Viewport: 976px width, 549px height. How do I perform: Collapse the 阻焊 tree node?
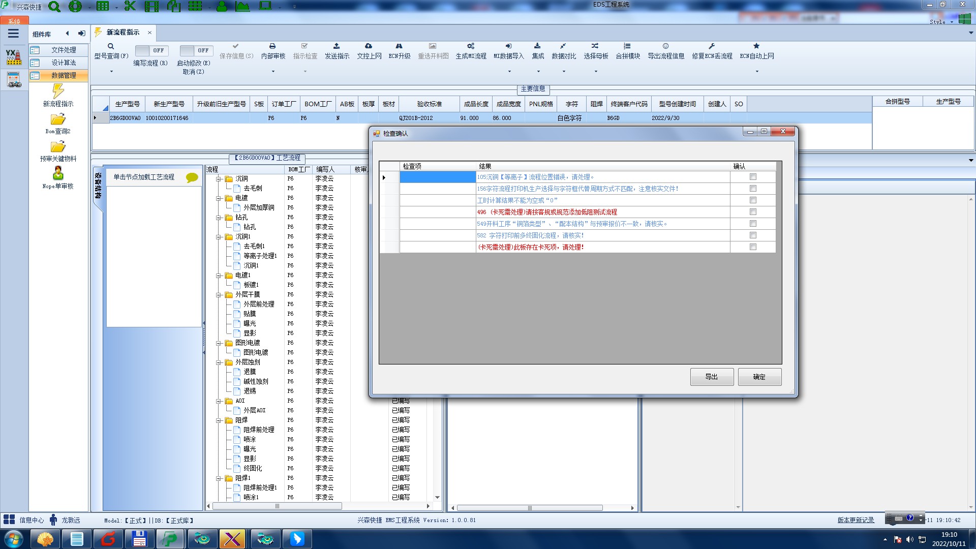[219, 420]
